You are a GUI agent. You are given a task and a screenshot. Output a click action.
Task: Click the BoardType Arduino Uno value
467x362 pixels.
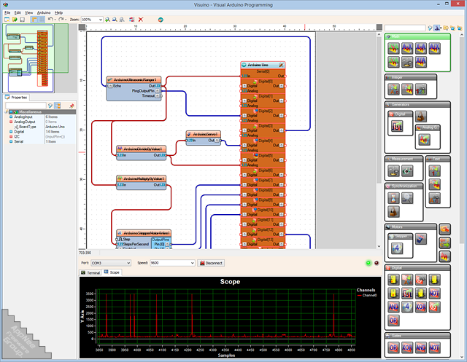[55, 127]
